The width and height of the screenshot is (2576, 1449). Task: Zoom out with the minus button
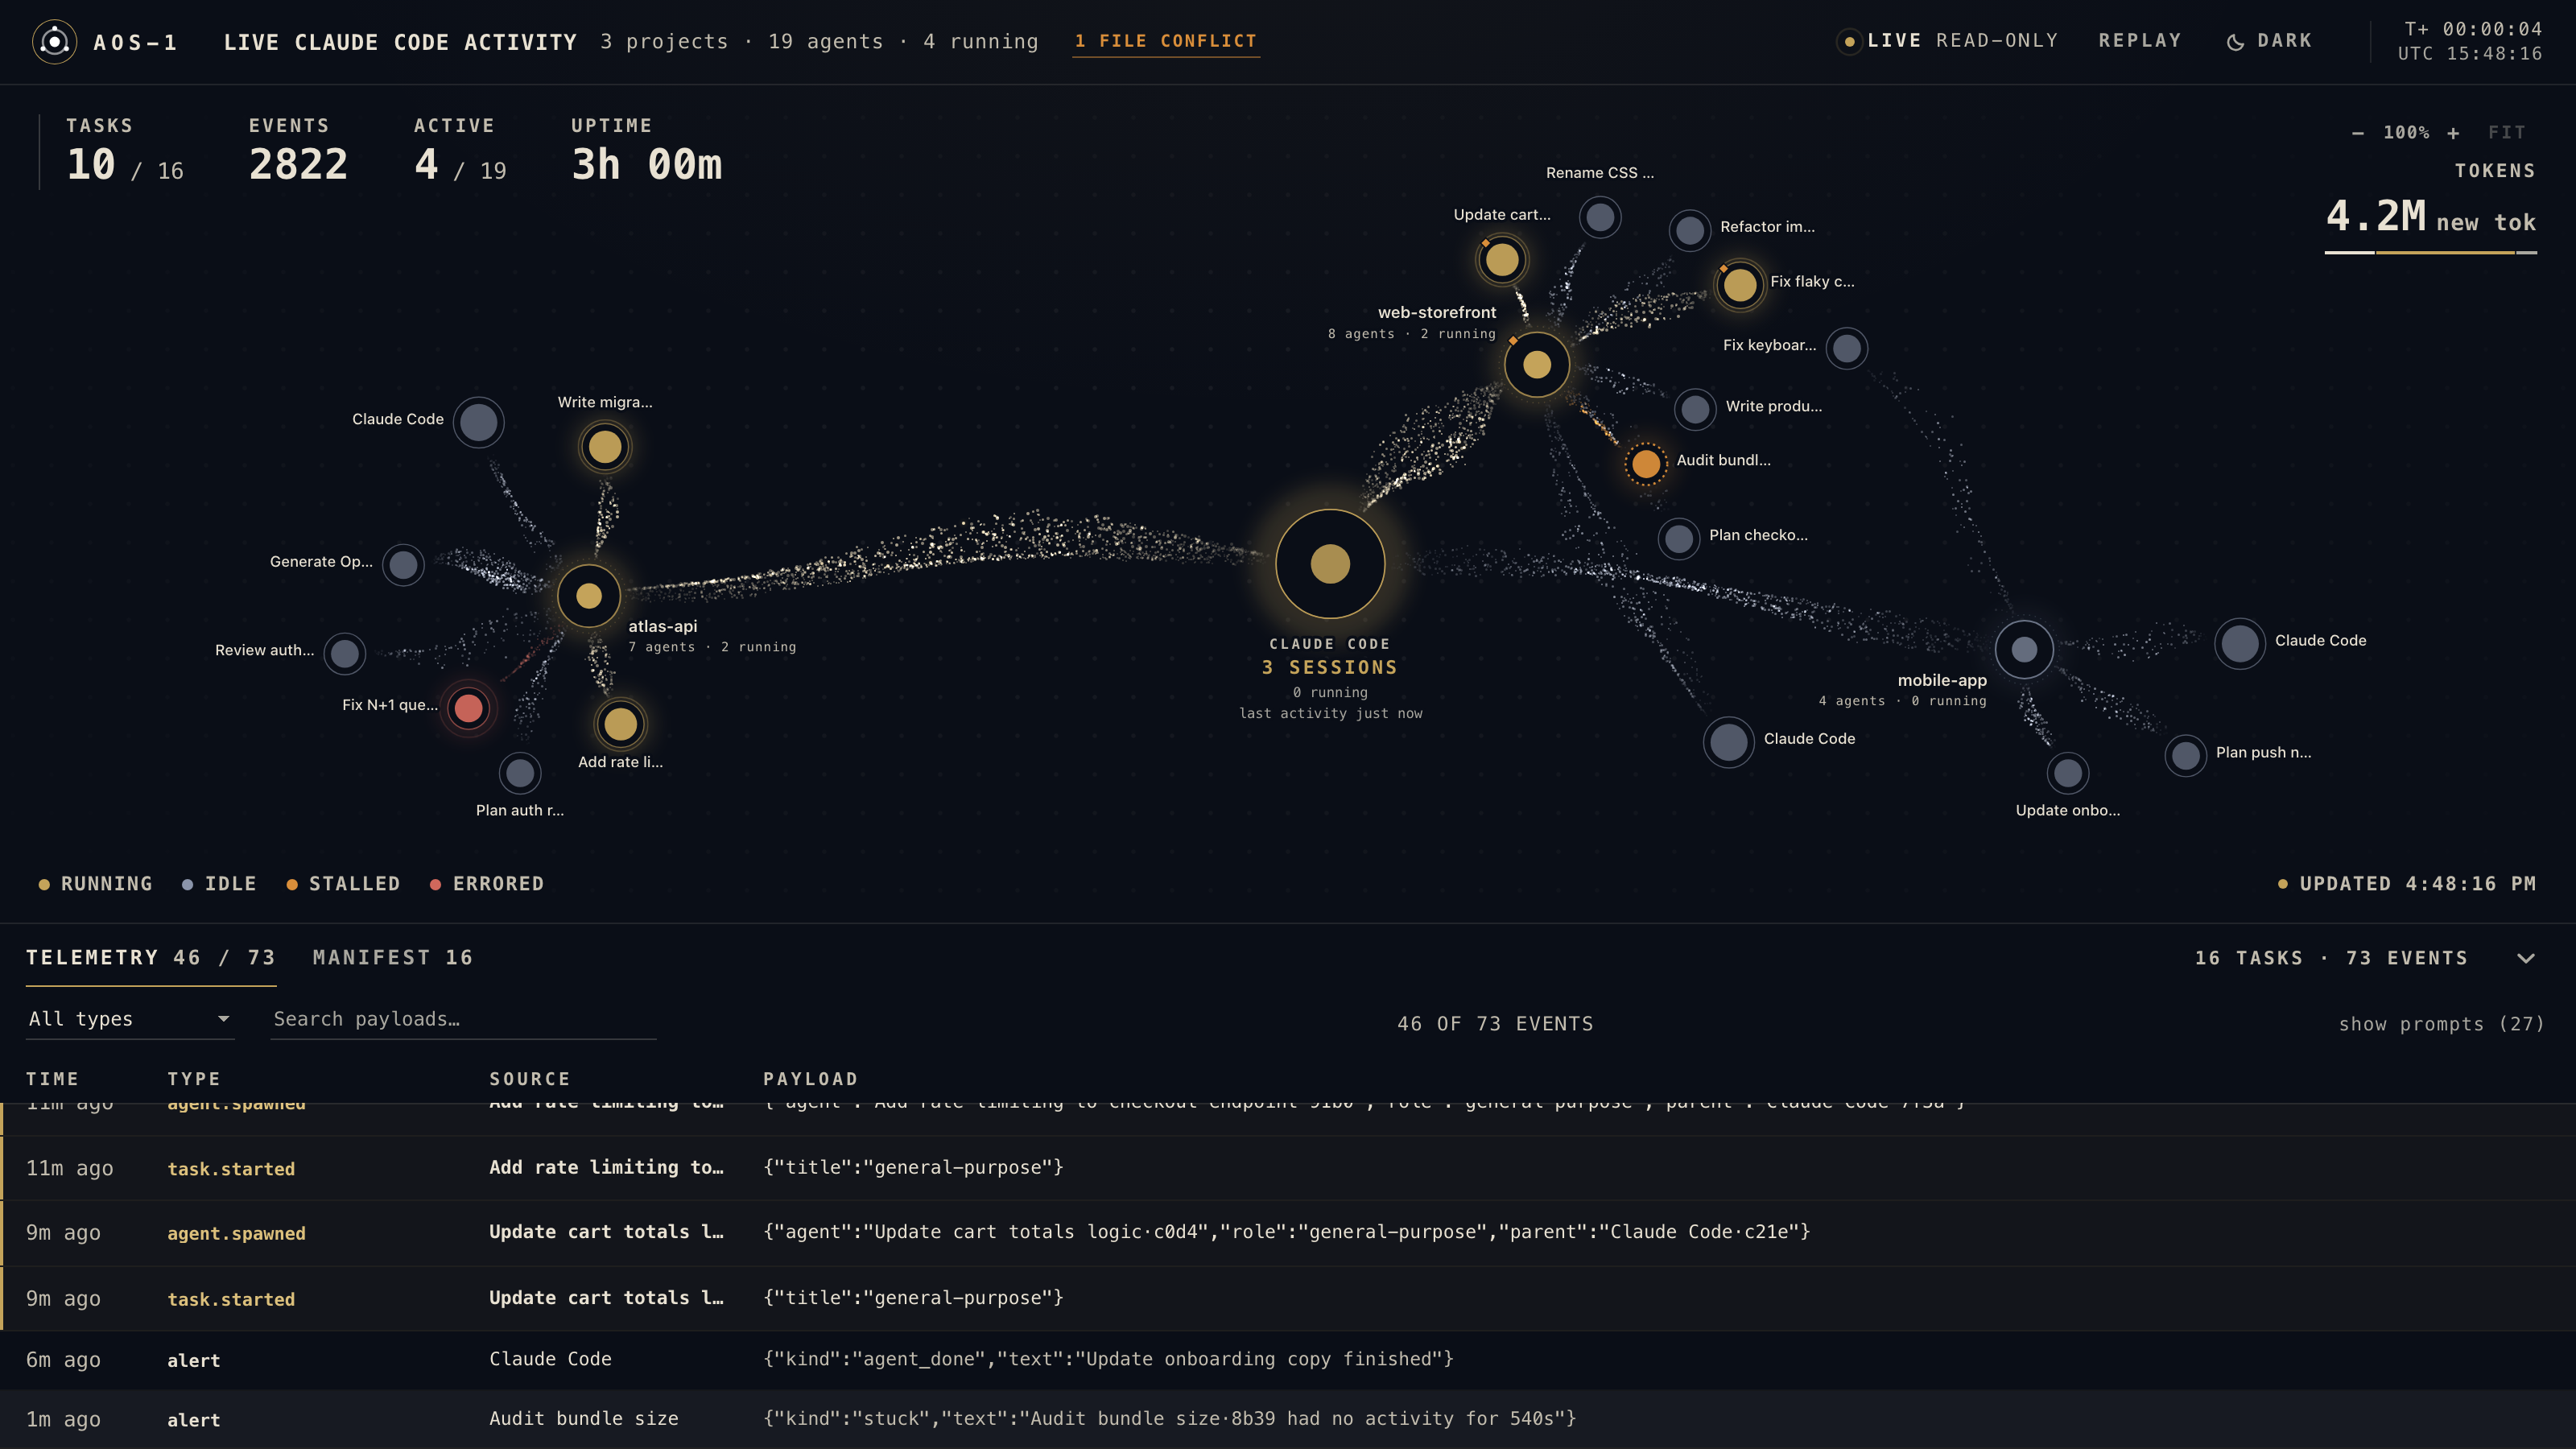pyautogui.click(x=2358, y=133)
